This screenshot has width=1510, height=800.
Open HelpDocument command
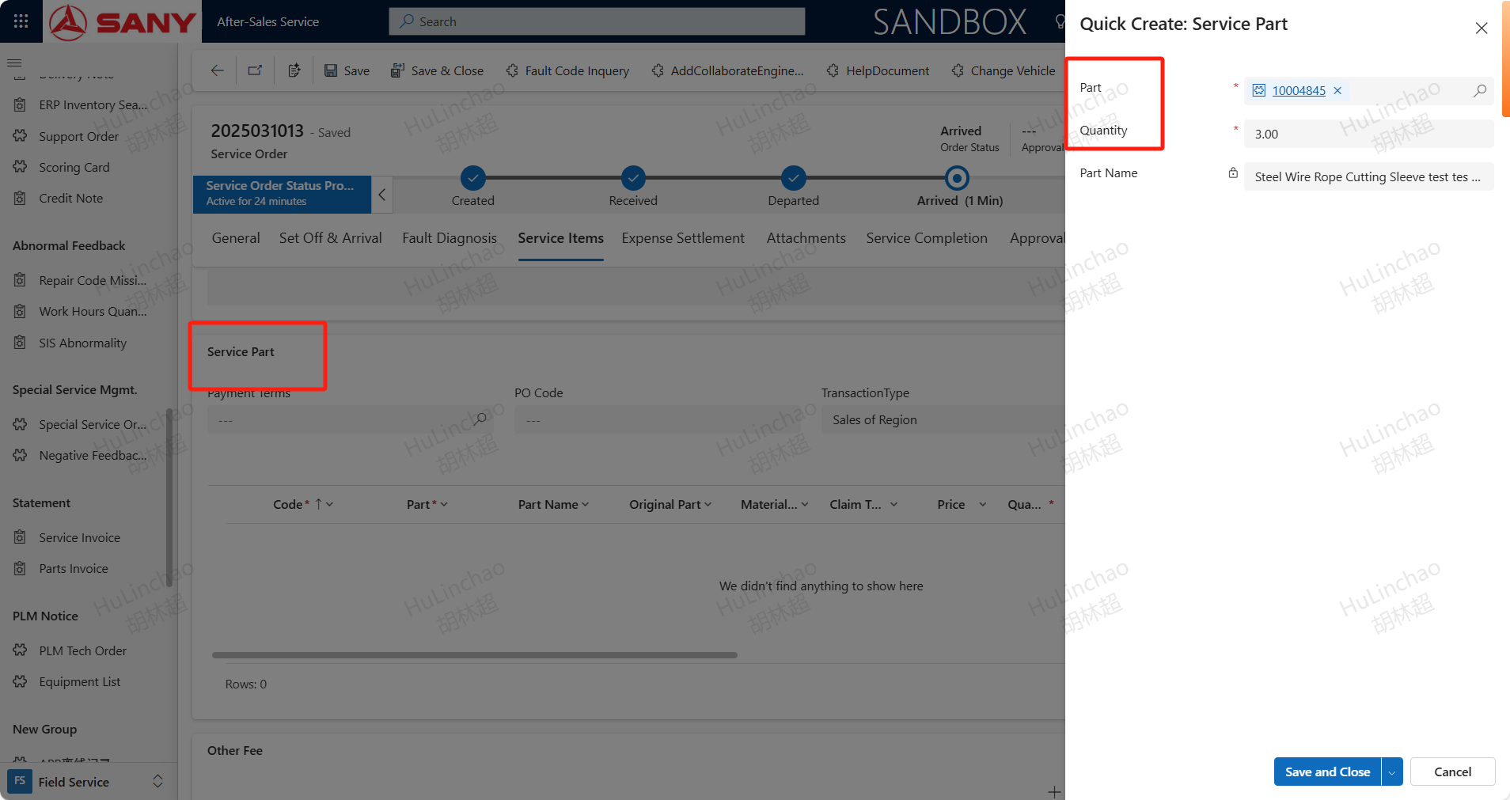[878, 70]
